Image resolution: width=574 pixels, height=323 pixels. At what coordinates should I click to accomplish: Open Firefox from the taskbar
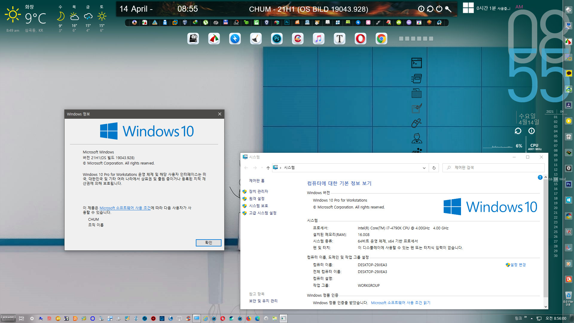pyautogui.click(x=249, y=319)
